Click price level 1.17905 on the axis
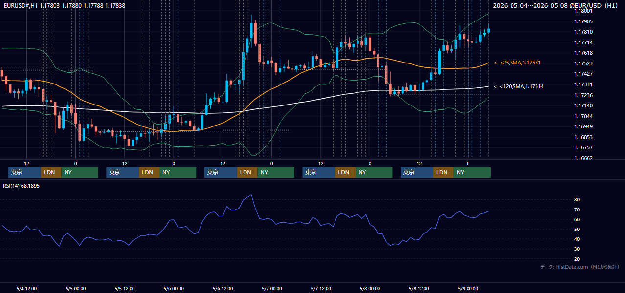The image size is (625, 293). [x=583, y=21]
